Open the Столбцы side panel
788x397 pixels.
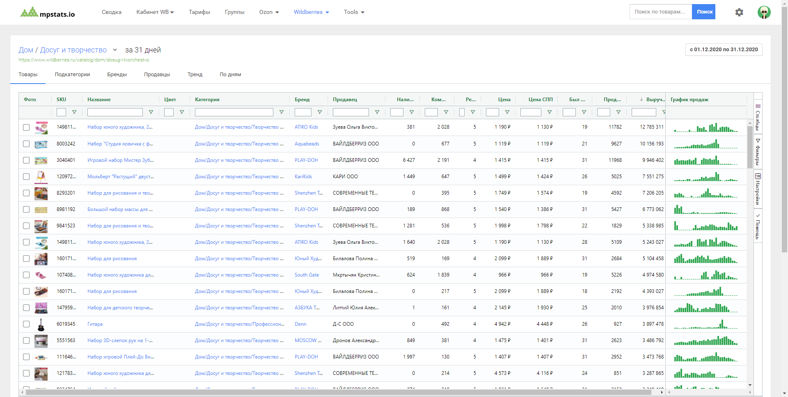click(758, 117)
